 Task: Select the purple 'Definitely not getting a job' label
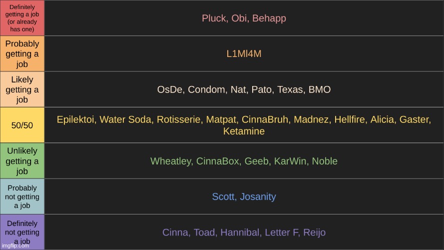pyautogui.click(x=22, y=232)
